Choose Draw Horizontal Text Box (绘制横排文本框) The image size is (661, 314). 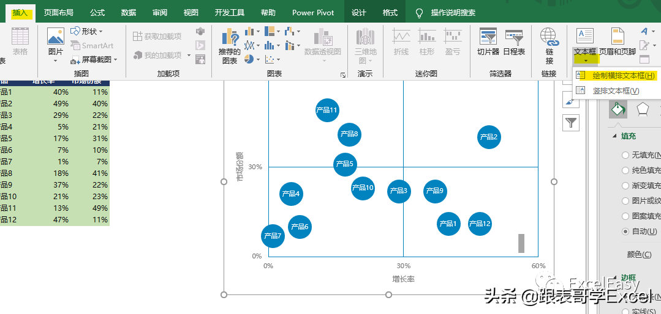click(616, 76)
